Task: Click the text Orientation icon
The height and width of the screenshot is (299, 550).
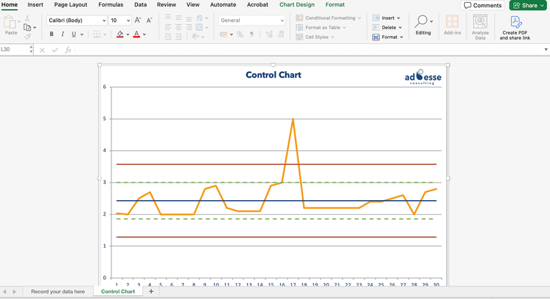Action: [196, 37]
